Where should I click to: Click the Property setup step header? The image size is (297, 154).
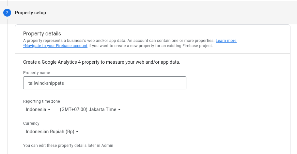coord(30,13)
